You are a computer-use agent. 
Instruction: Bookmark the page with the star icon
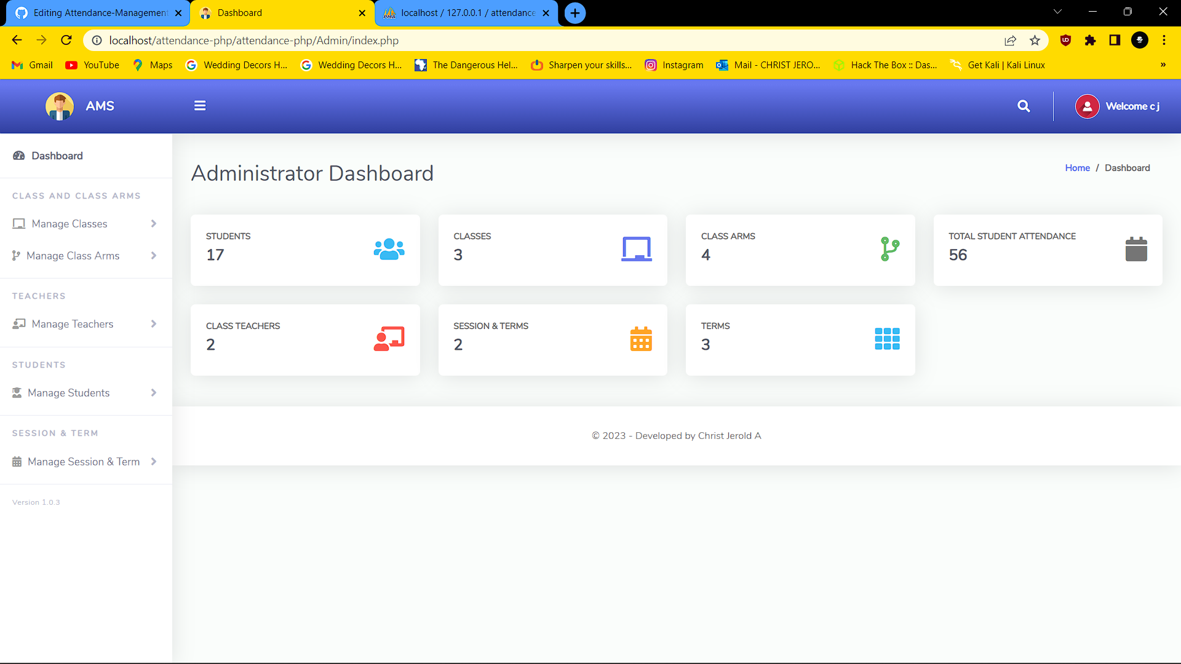1035,40
